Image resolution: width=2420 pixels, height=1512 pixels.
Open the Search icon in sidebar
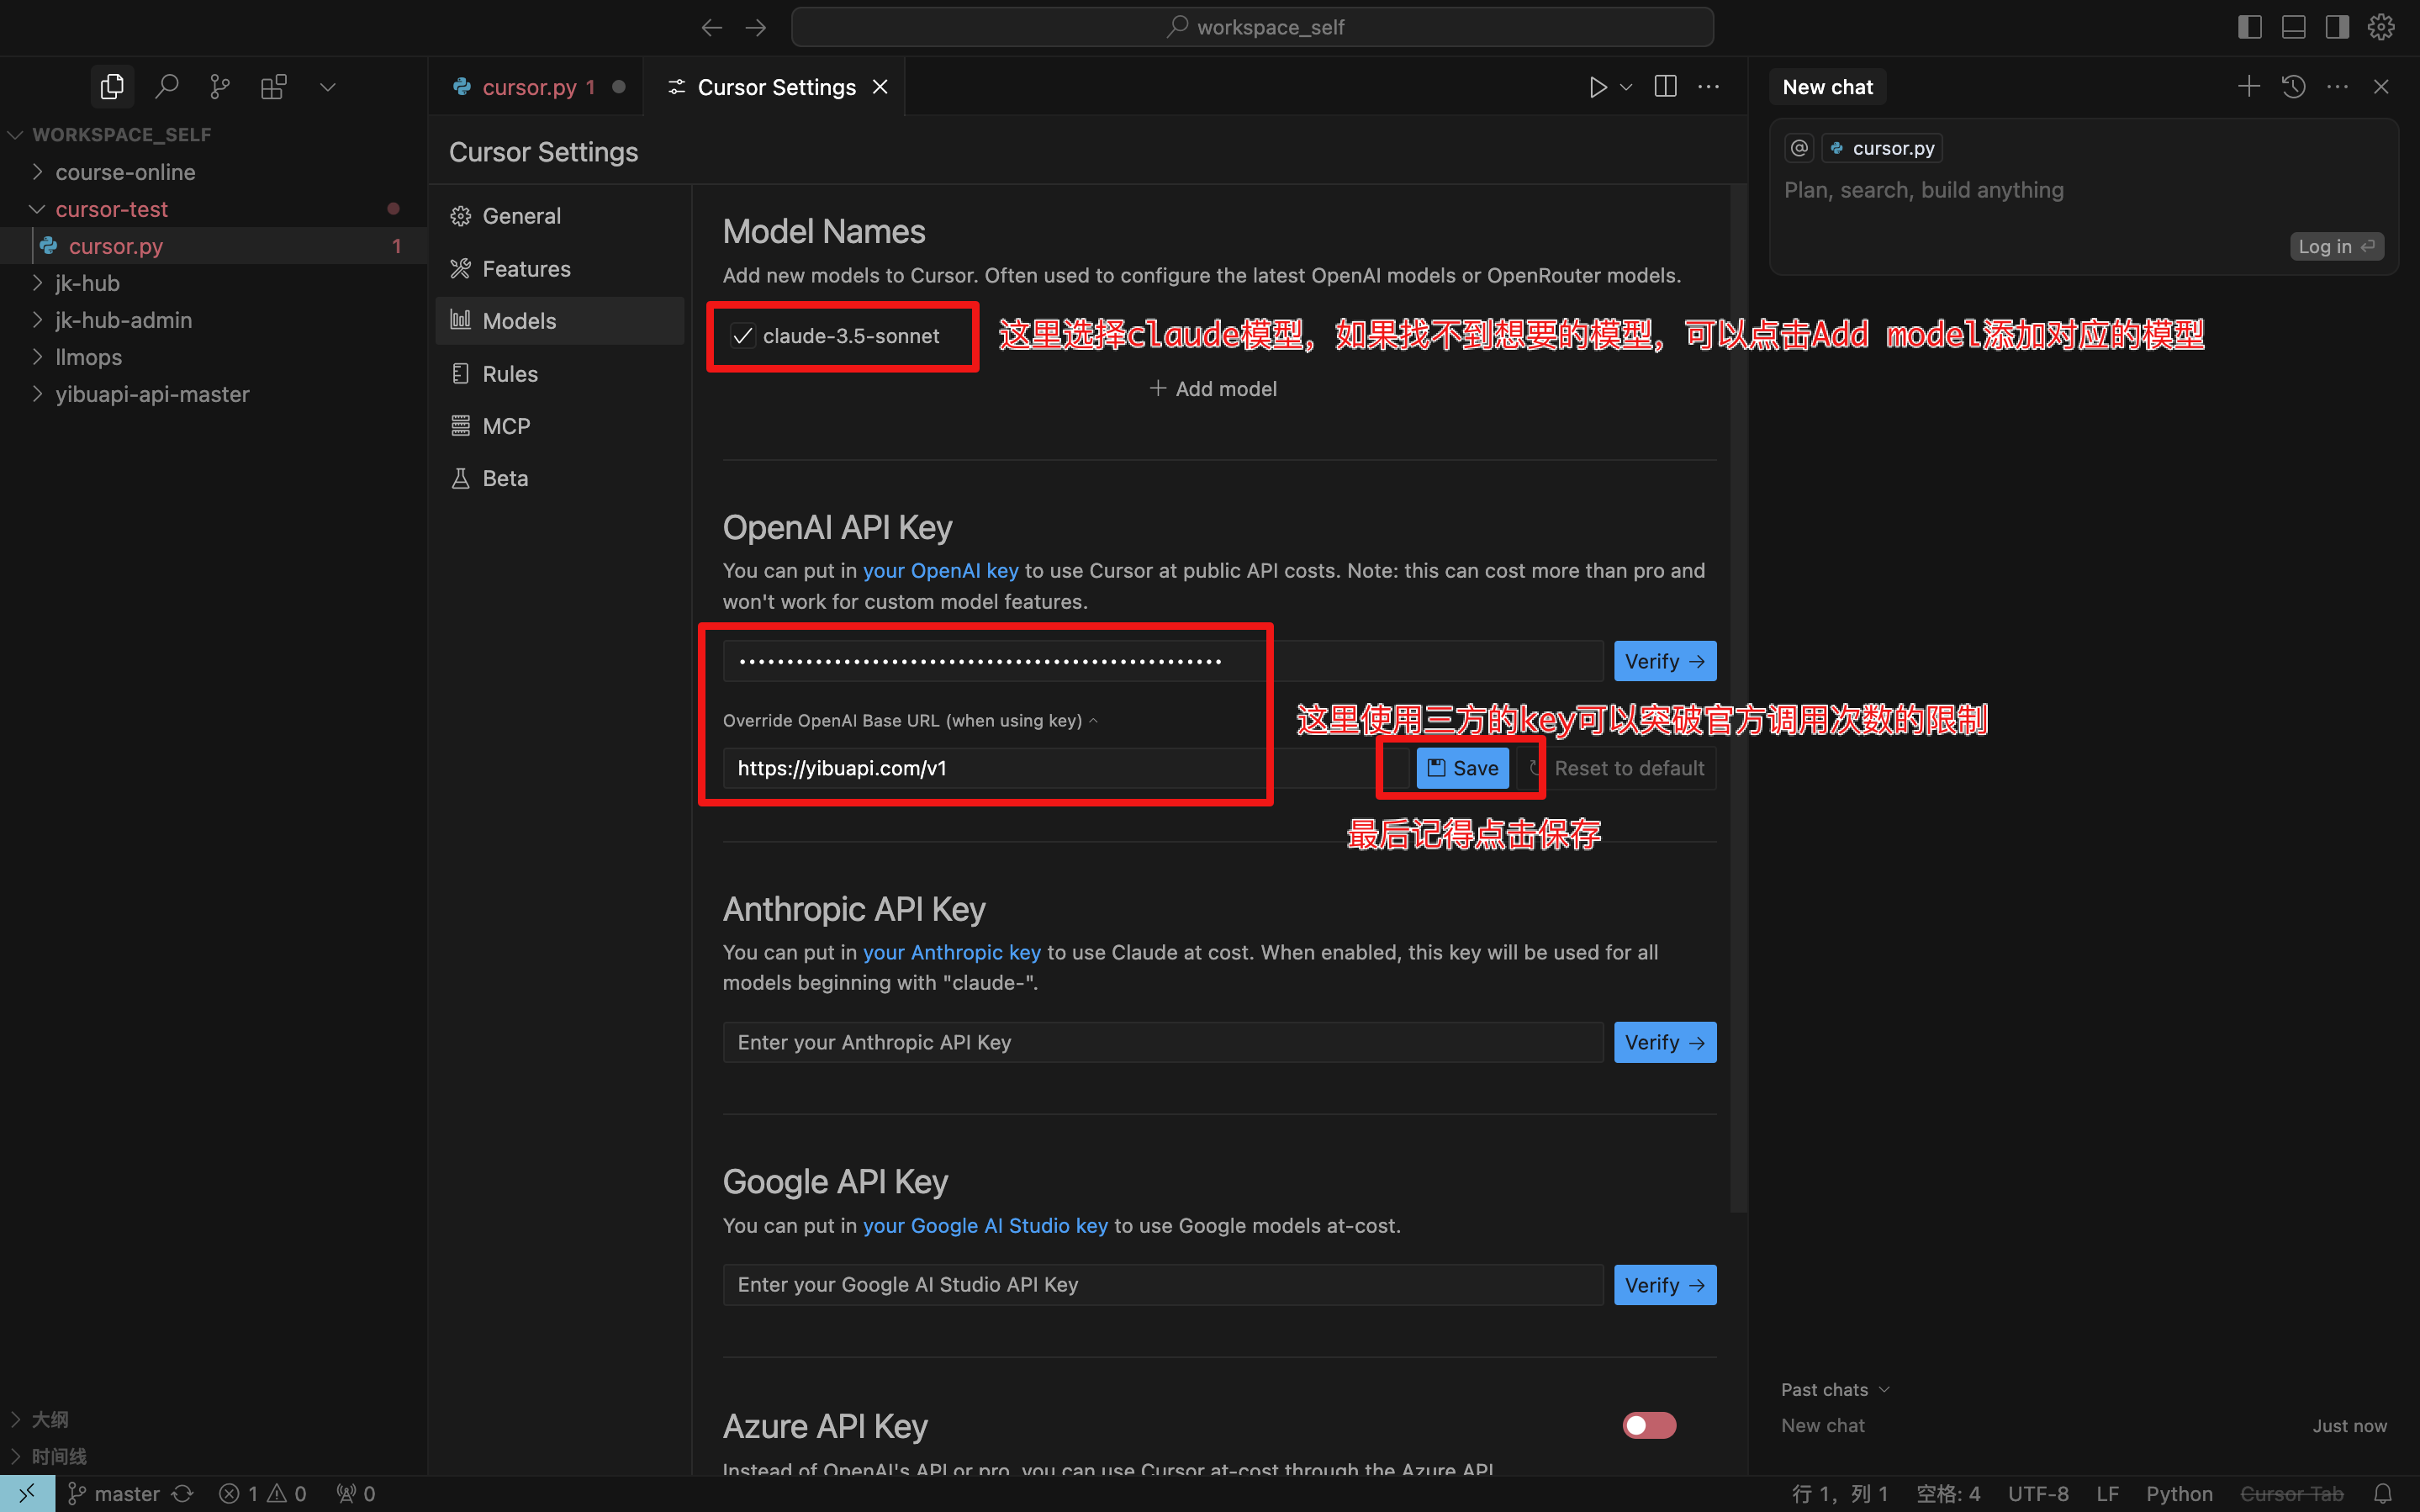(x=167, y=87)
